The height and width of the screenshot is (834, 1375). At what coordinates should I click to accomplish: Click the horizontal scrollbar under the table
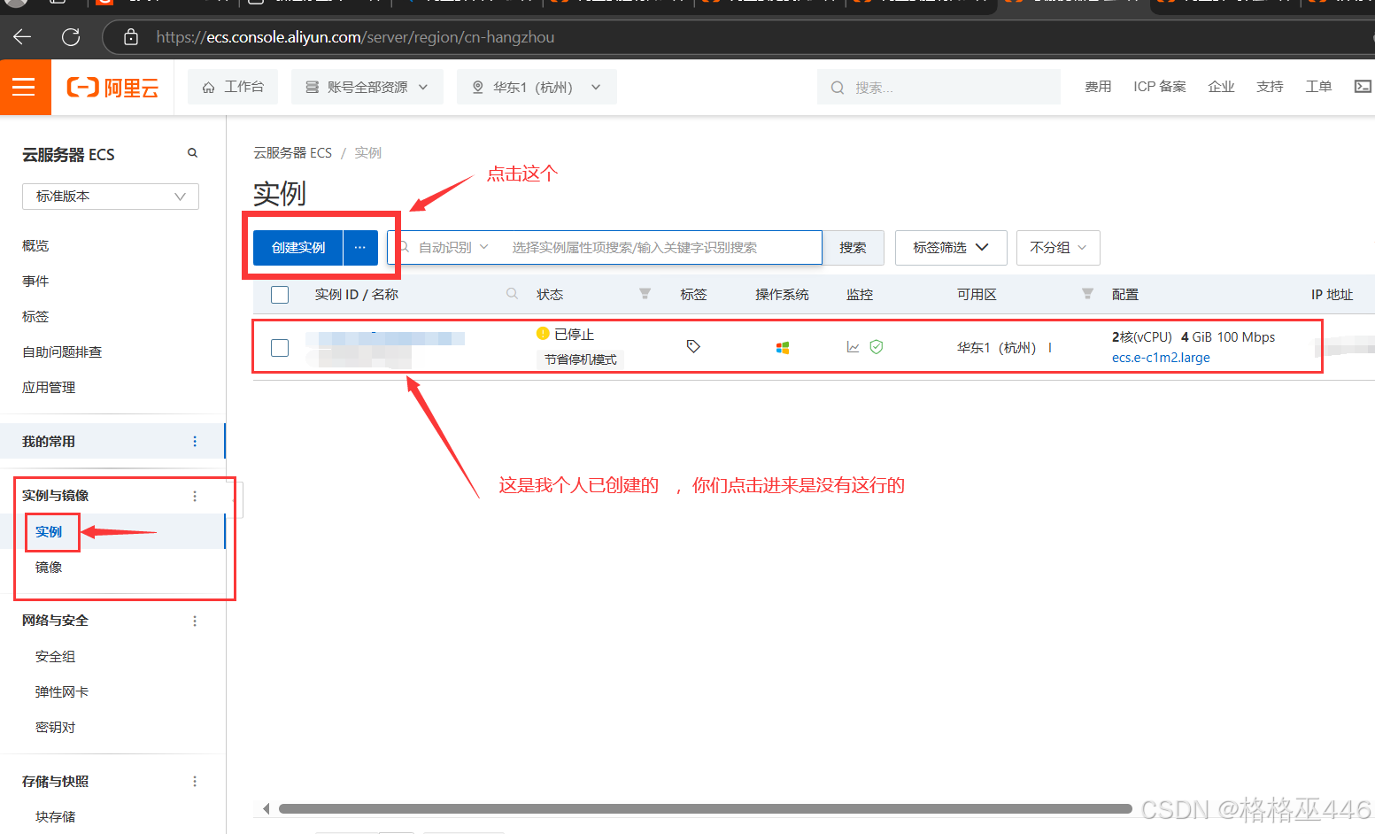705,808
